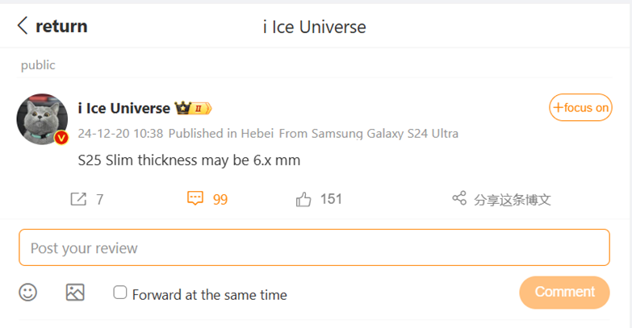Click the crown membership badge
This screenshot has width=632, height=328.
pos(193,108)
